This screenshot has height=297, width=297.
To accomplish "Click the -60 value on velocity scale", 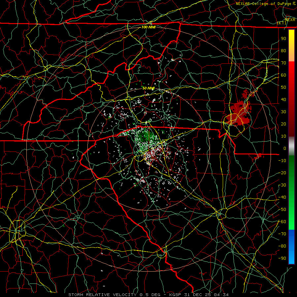I will 282,222.
